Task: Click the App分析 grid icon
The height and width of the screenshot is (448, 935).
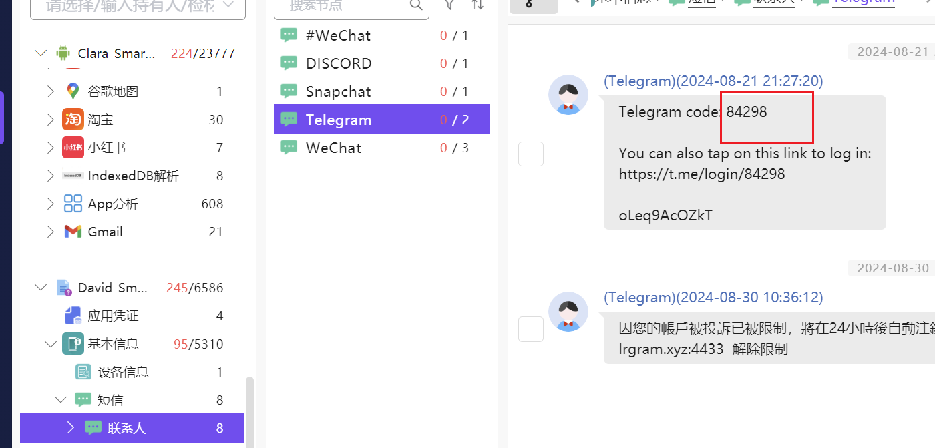Action: [73, 204]
